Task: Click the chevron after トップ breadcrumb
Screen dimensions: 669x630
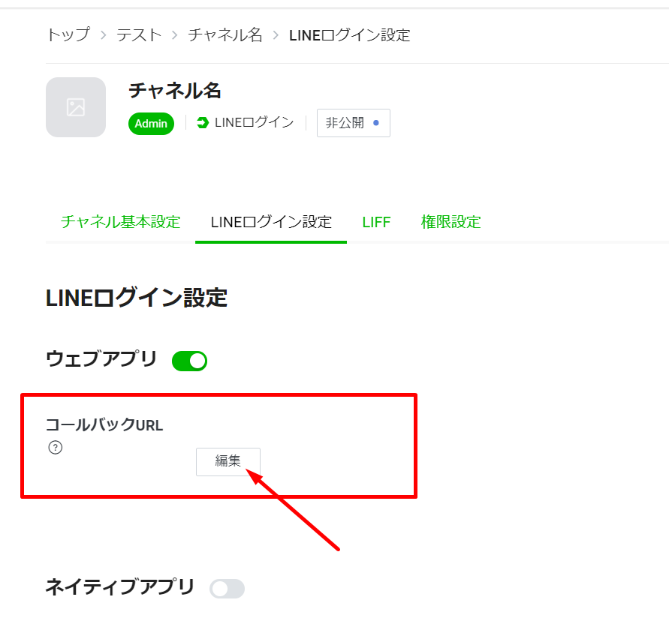Action: pos(103,35)
